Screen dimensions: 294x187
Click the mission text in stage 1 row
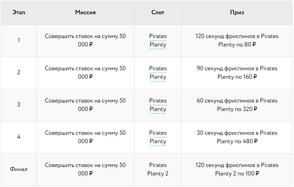pos(85,40)
